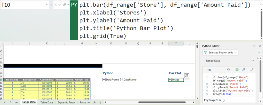The height and width of the screenshot is (105, 263).
Task: Switch to the Table Data sheet tab
Action: pos(47,102)
